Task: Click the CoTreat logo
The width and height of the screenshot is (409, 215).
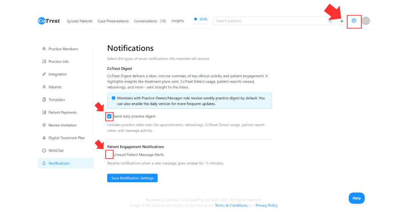Action: click(49, 21)
